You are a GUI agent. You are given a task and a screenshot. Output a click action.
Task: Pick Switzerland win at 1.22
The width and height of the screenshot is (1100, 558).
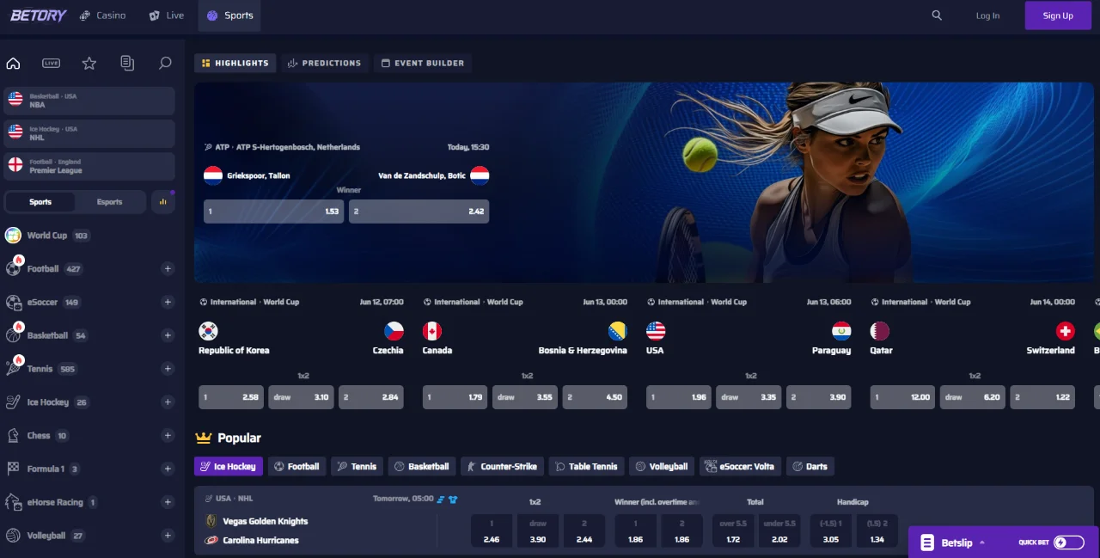(1042, 397)
